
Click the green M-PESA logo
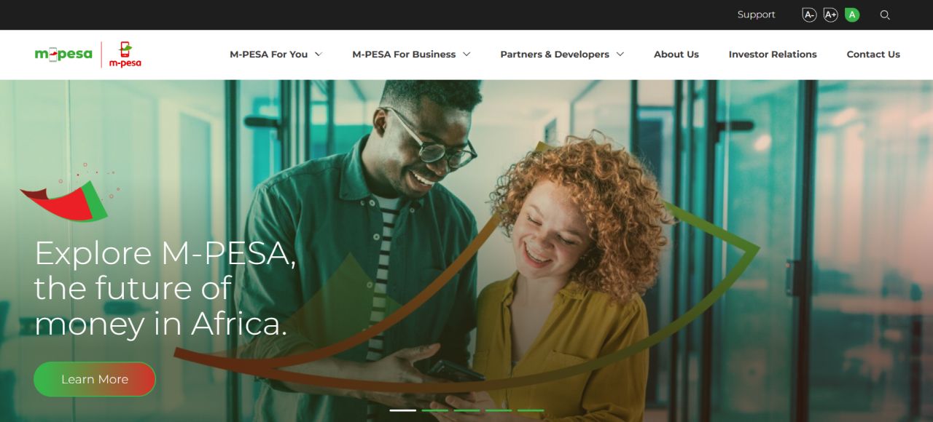(x=63, y=54)
